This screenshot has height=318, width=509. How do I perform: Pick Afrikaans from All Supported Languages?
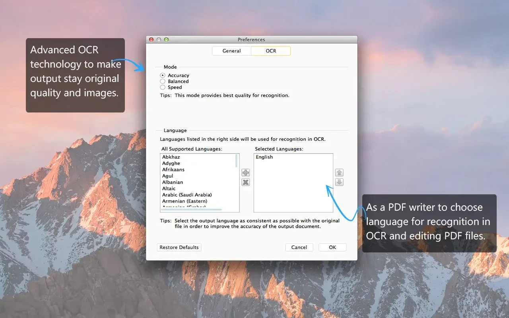pos(173,170)
